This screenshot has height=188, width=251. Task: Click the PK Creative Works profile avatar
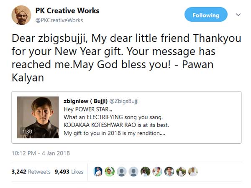pyautogui.click(x=21, y=15)
